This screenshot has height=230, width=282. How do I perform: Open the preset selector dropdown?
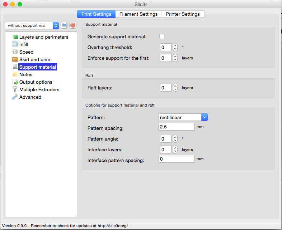[32, 25]
